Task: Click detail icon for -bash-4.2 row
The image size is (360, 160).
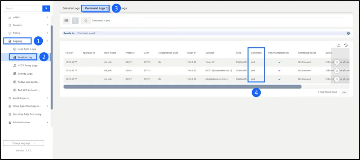Action: [x=337, y=62]
